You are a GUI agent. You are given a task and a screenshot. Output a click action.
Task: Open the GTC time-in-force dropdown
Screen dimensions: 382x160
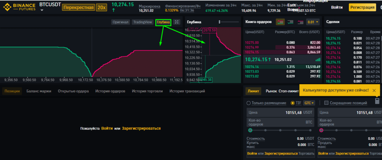click(x=309, y=103)
